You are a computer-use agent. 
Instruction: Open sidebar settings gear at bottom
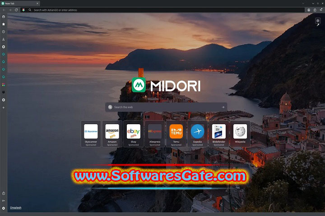(x=4, y=208)
